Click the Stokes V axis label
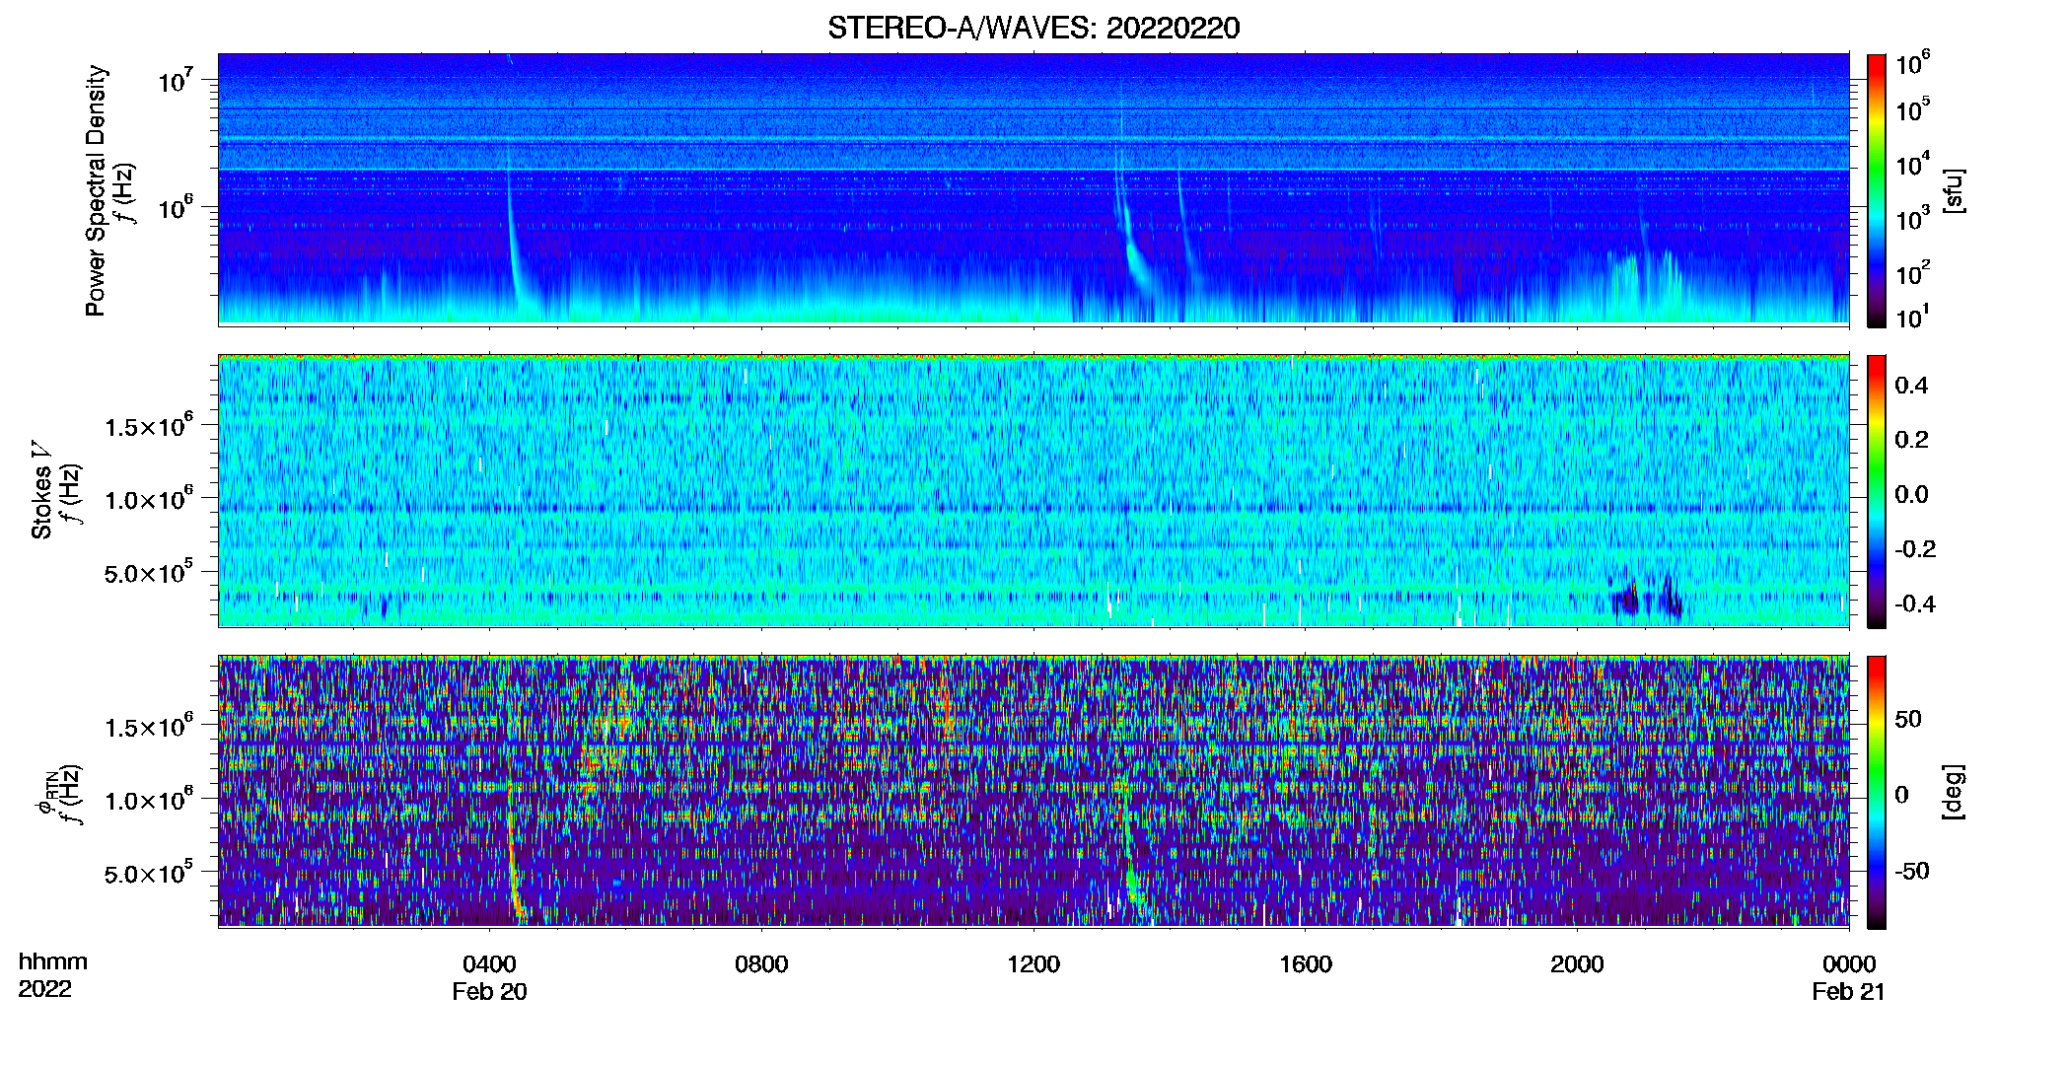 pos(41,490)
